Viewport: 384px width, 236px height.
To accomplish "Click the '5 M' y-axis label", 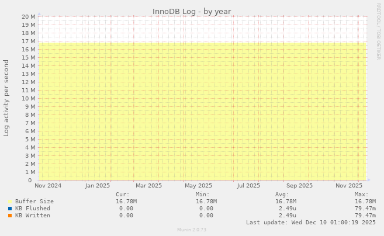I will pyautogui.click(x=30, y=139).
